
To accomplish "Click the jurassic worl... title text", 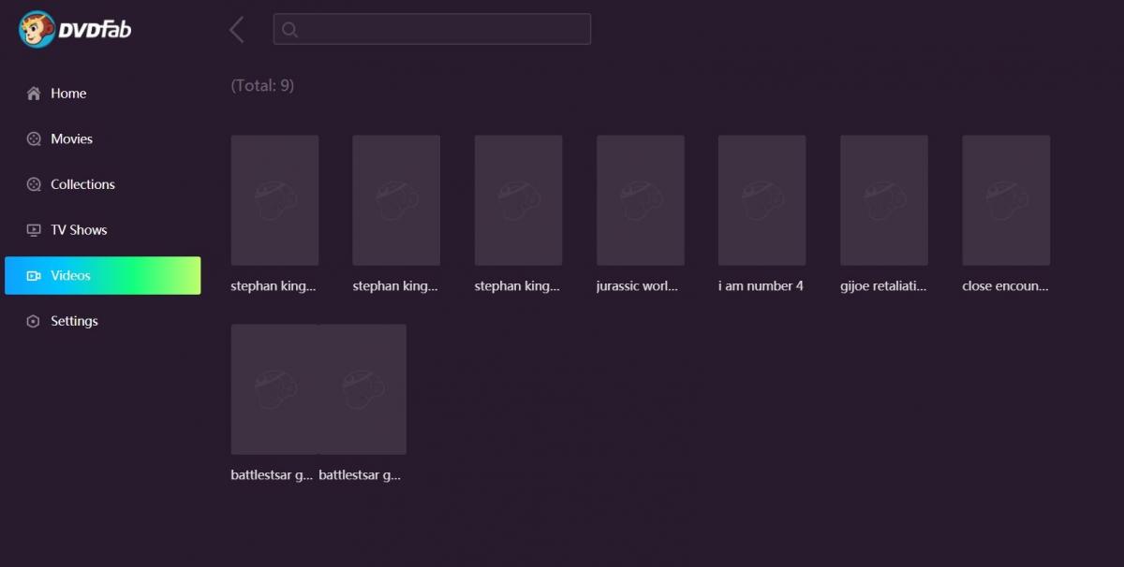I will pos(637,286).
